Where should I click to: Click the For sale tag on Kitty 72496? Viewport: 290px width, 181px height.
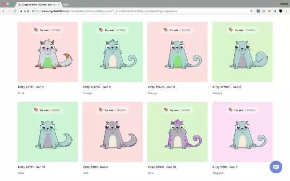click(177, 30)
